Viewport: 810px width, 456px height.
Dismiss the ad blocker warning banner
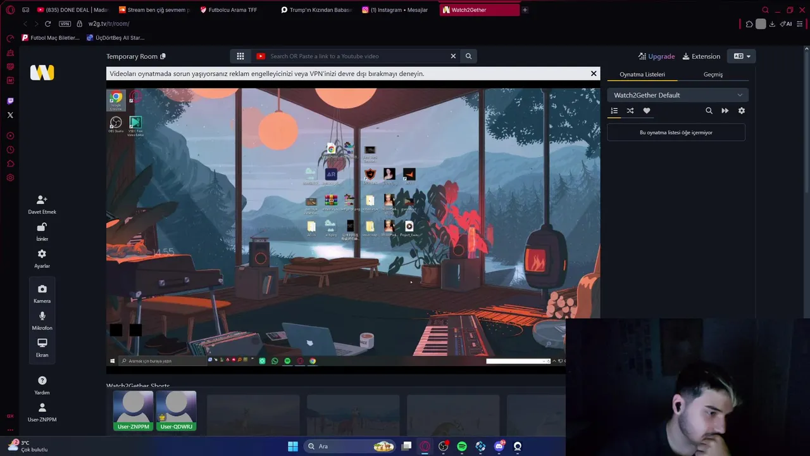(x=594, y=73)
